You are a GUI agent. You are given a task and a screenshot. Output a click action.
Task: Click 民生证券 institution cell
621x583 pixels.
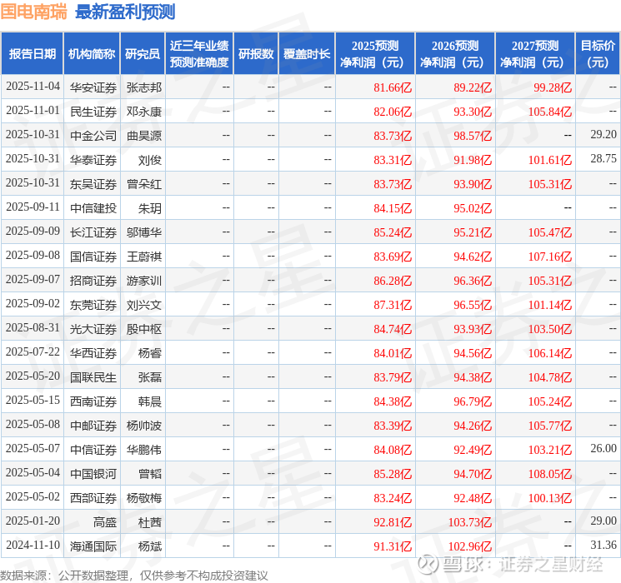click(93, 112)
